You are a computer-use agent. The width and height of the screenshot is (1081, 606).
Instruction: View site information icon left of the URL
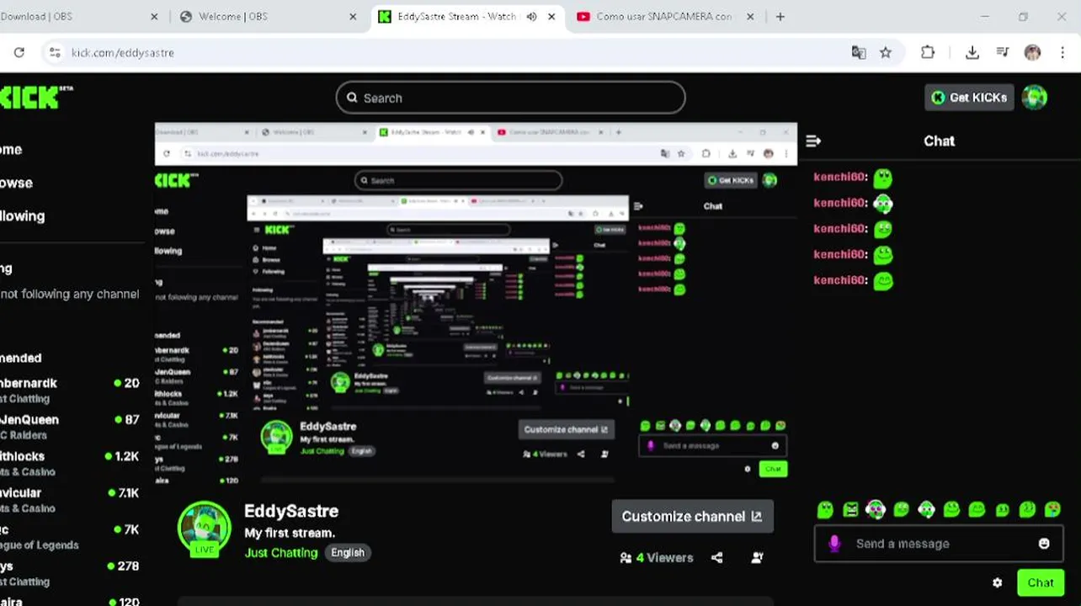click(x=55, y=52)
